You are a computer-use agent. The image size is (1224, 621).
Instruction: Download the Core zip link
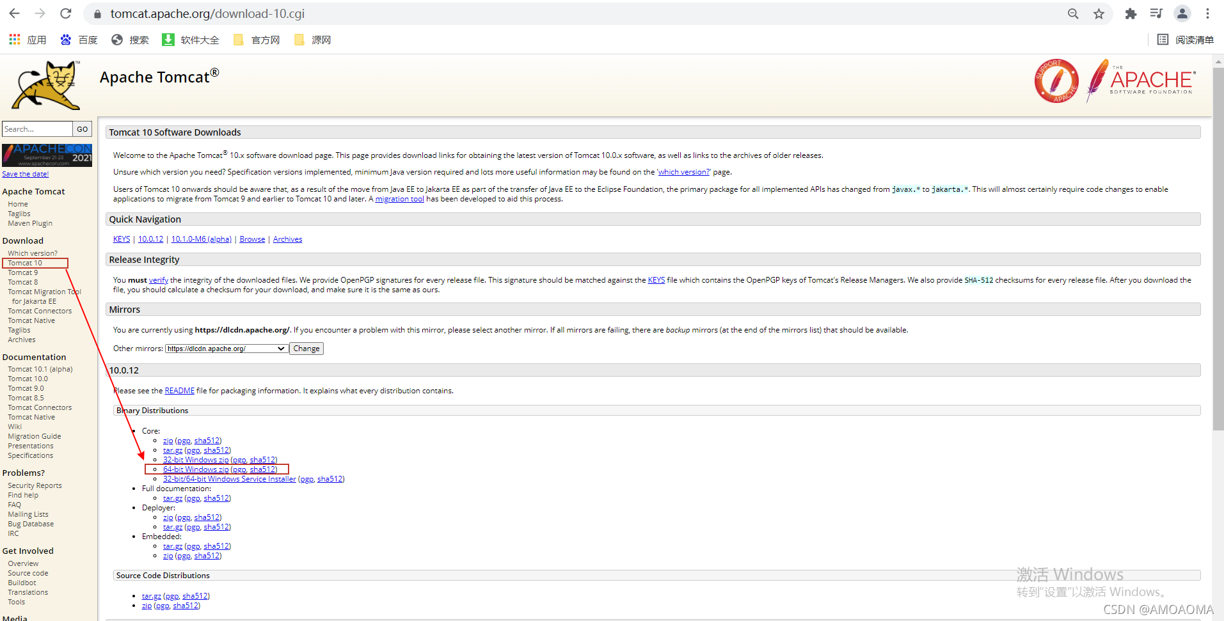168,441
